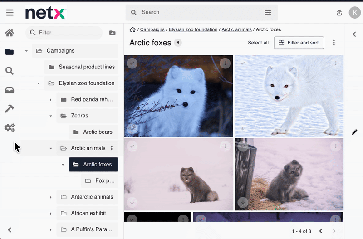
Task: Open the Arctic animals folder options menu
Action: click(x=112, y=148)
